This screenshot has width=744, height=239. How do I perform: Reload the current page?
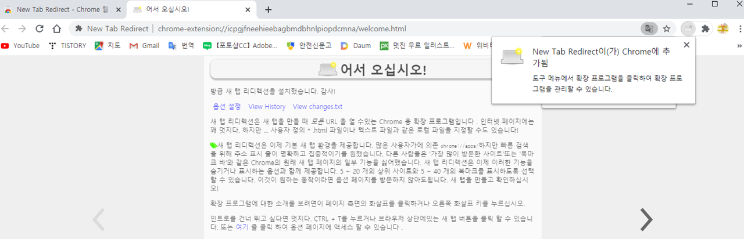[x=40, y=28]
